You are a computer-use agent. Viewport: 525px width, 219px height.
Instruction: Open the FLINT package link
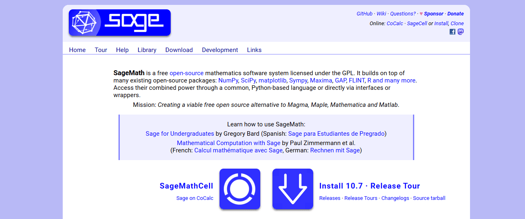[357, 80]
